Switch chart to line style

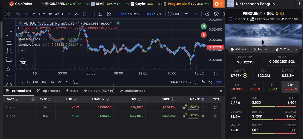pos(78,14)
